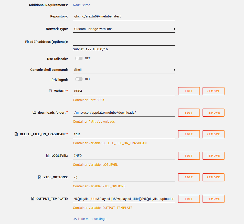Click the YTDL_OPTIONS variable document icon

(40, 177)
